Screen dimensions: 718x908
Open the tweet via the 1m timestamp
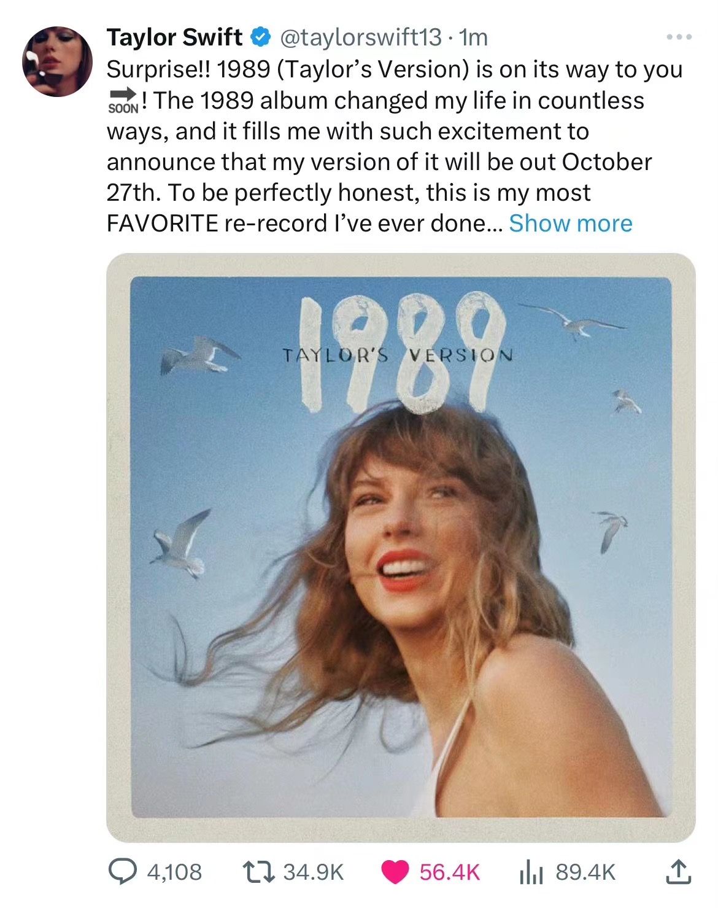[473, 37]
